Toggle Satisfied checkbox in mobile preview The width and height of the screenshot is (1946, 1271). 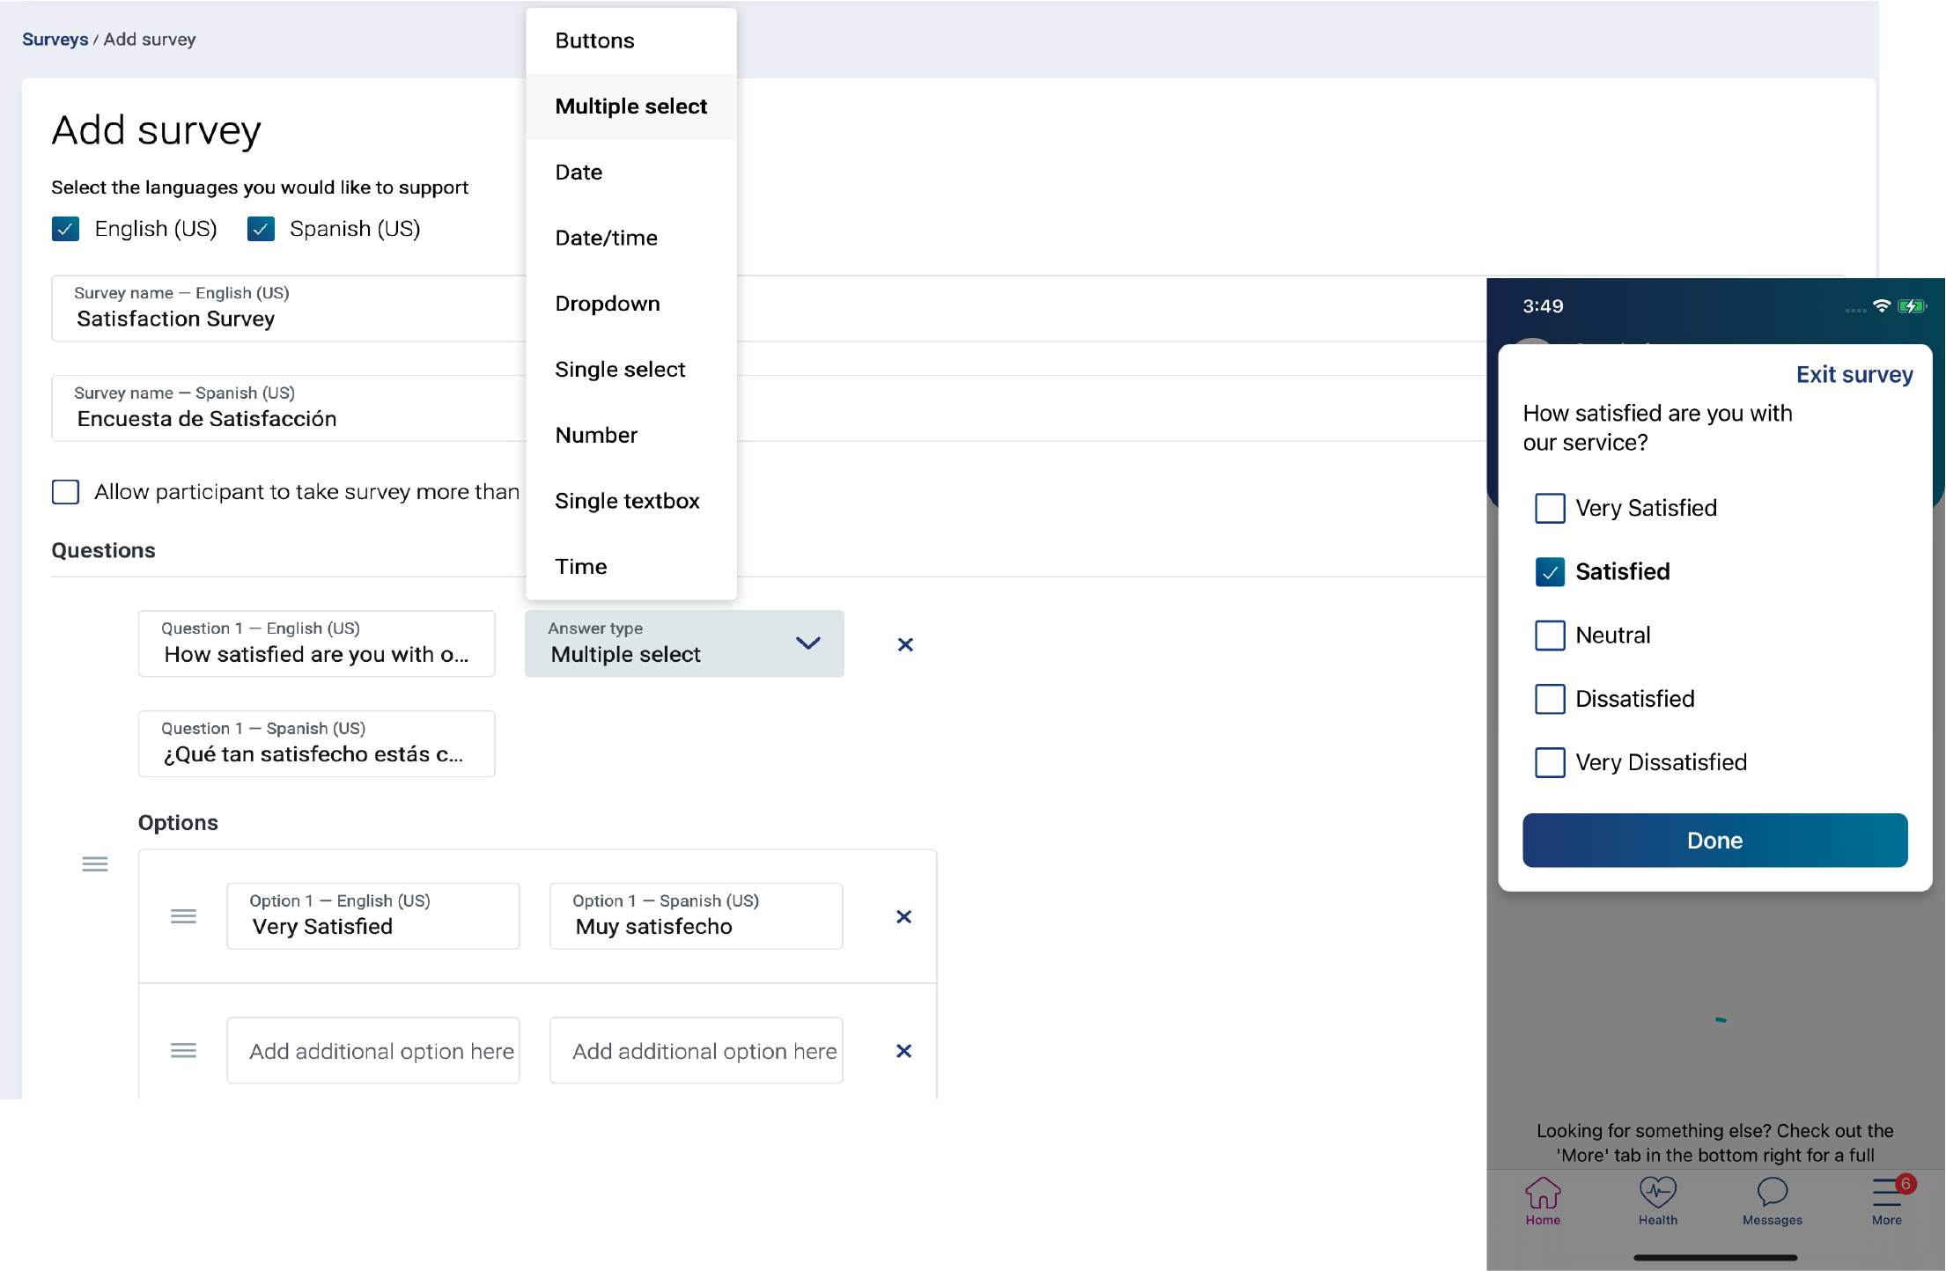pos(1551,570)
